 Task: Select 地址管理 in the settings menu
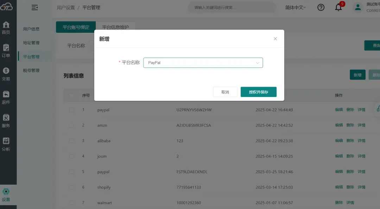pyautogui.click(x=31, y=43)
